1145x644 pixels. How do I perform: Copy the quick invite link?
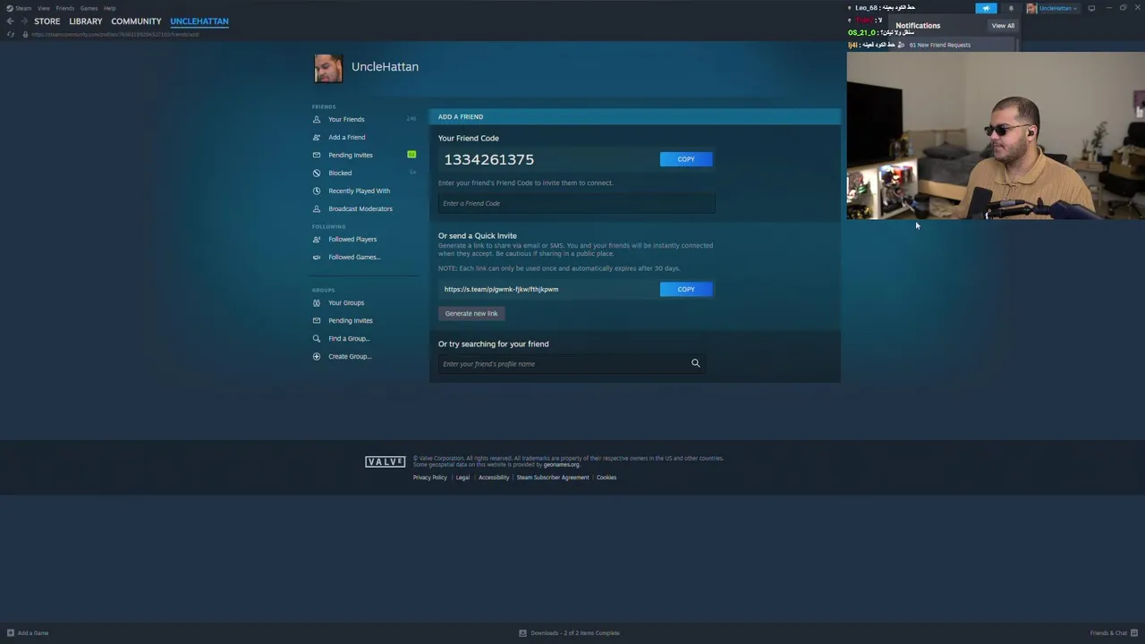coord(686,289)
